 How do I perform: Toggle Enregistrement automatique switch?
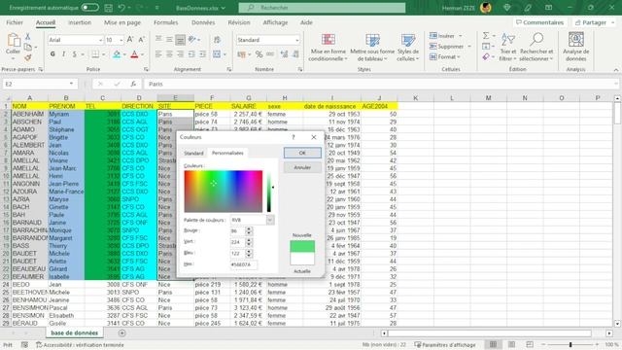click(x=90, y=8)
